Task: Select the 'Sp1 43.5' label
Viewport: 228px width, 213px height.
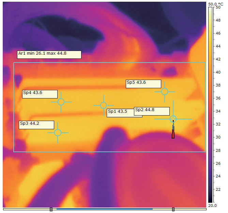Action: point(120,113)
